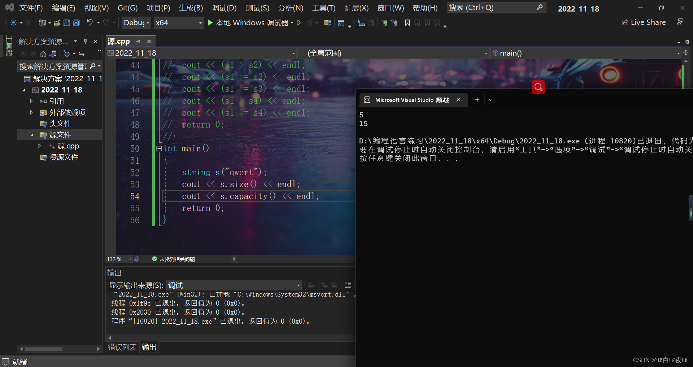693x367 pixels.
Task: Start debugging with the green play button
Action: pos(210,23)
